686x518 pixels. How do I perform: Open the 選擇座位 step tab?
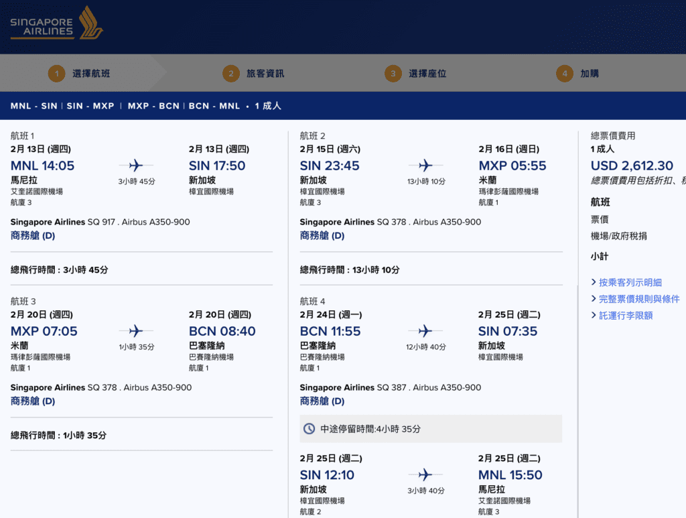[x=427, y=74]
